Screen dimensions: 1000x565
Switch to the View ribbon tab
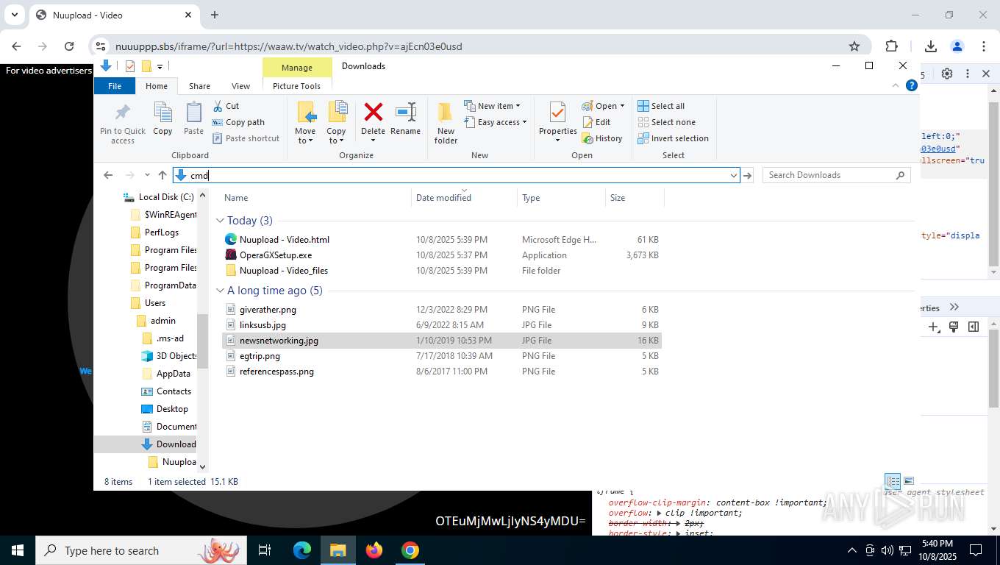click(240, 86)
